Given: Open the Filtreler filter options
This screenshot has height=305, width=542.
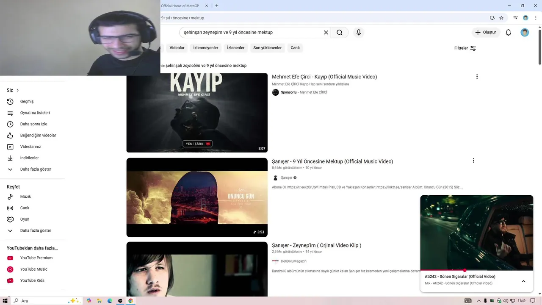Looking at the screenshot, I should pyautogui.click(x=465, y=48).
